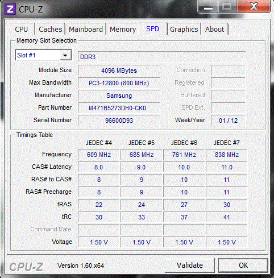
Task: Click the Module Size label
Action: click(55, 70)
